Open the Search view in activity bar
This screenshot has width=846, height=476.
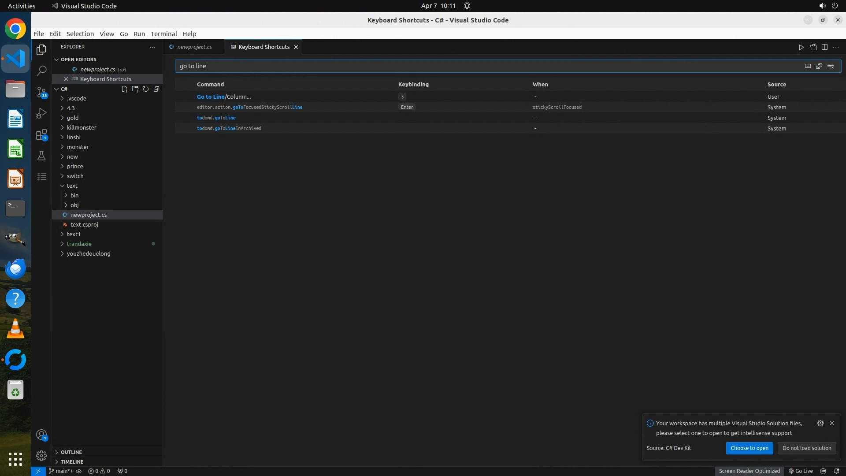click(41, 71)
